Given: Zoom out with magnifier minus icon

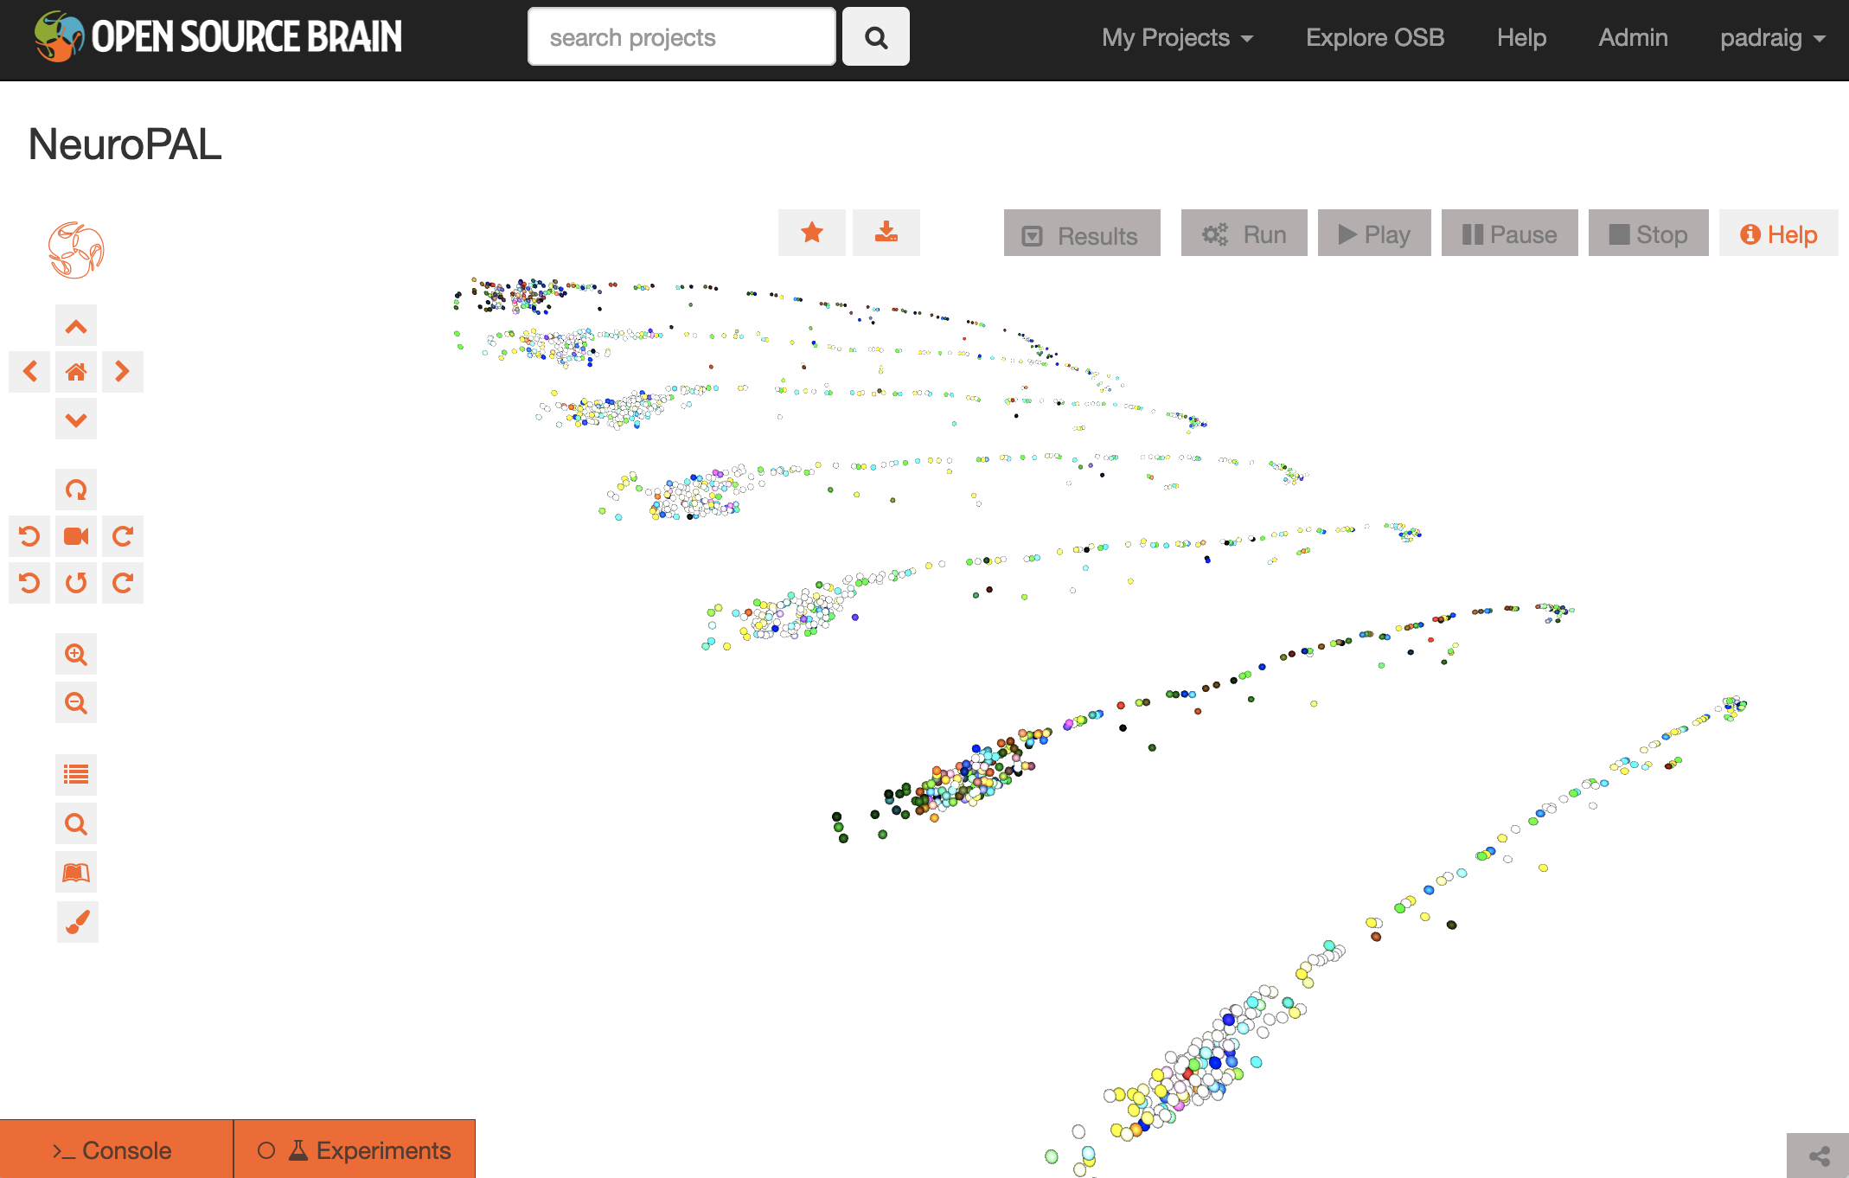Looking at the screenshot, I should click(x=76, y=702).
